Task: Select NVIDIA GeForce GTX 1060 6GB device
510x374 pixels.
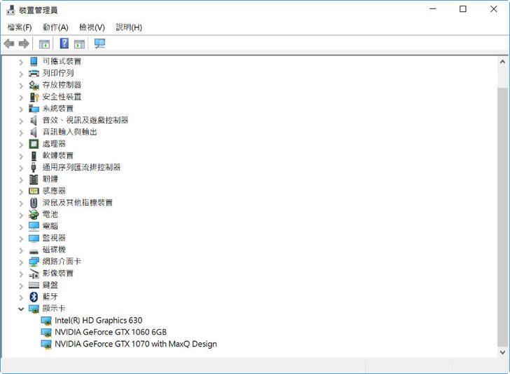Action: click(x=111, y=333)
